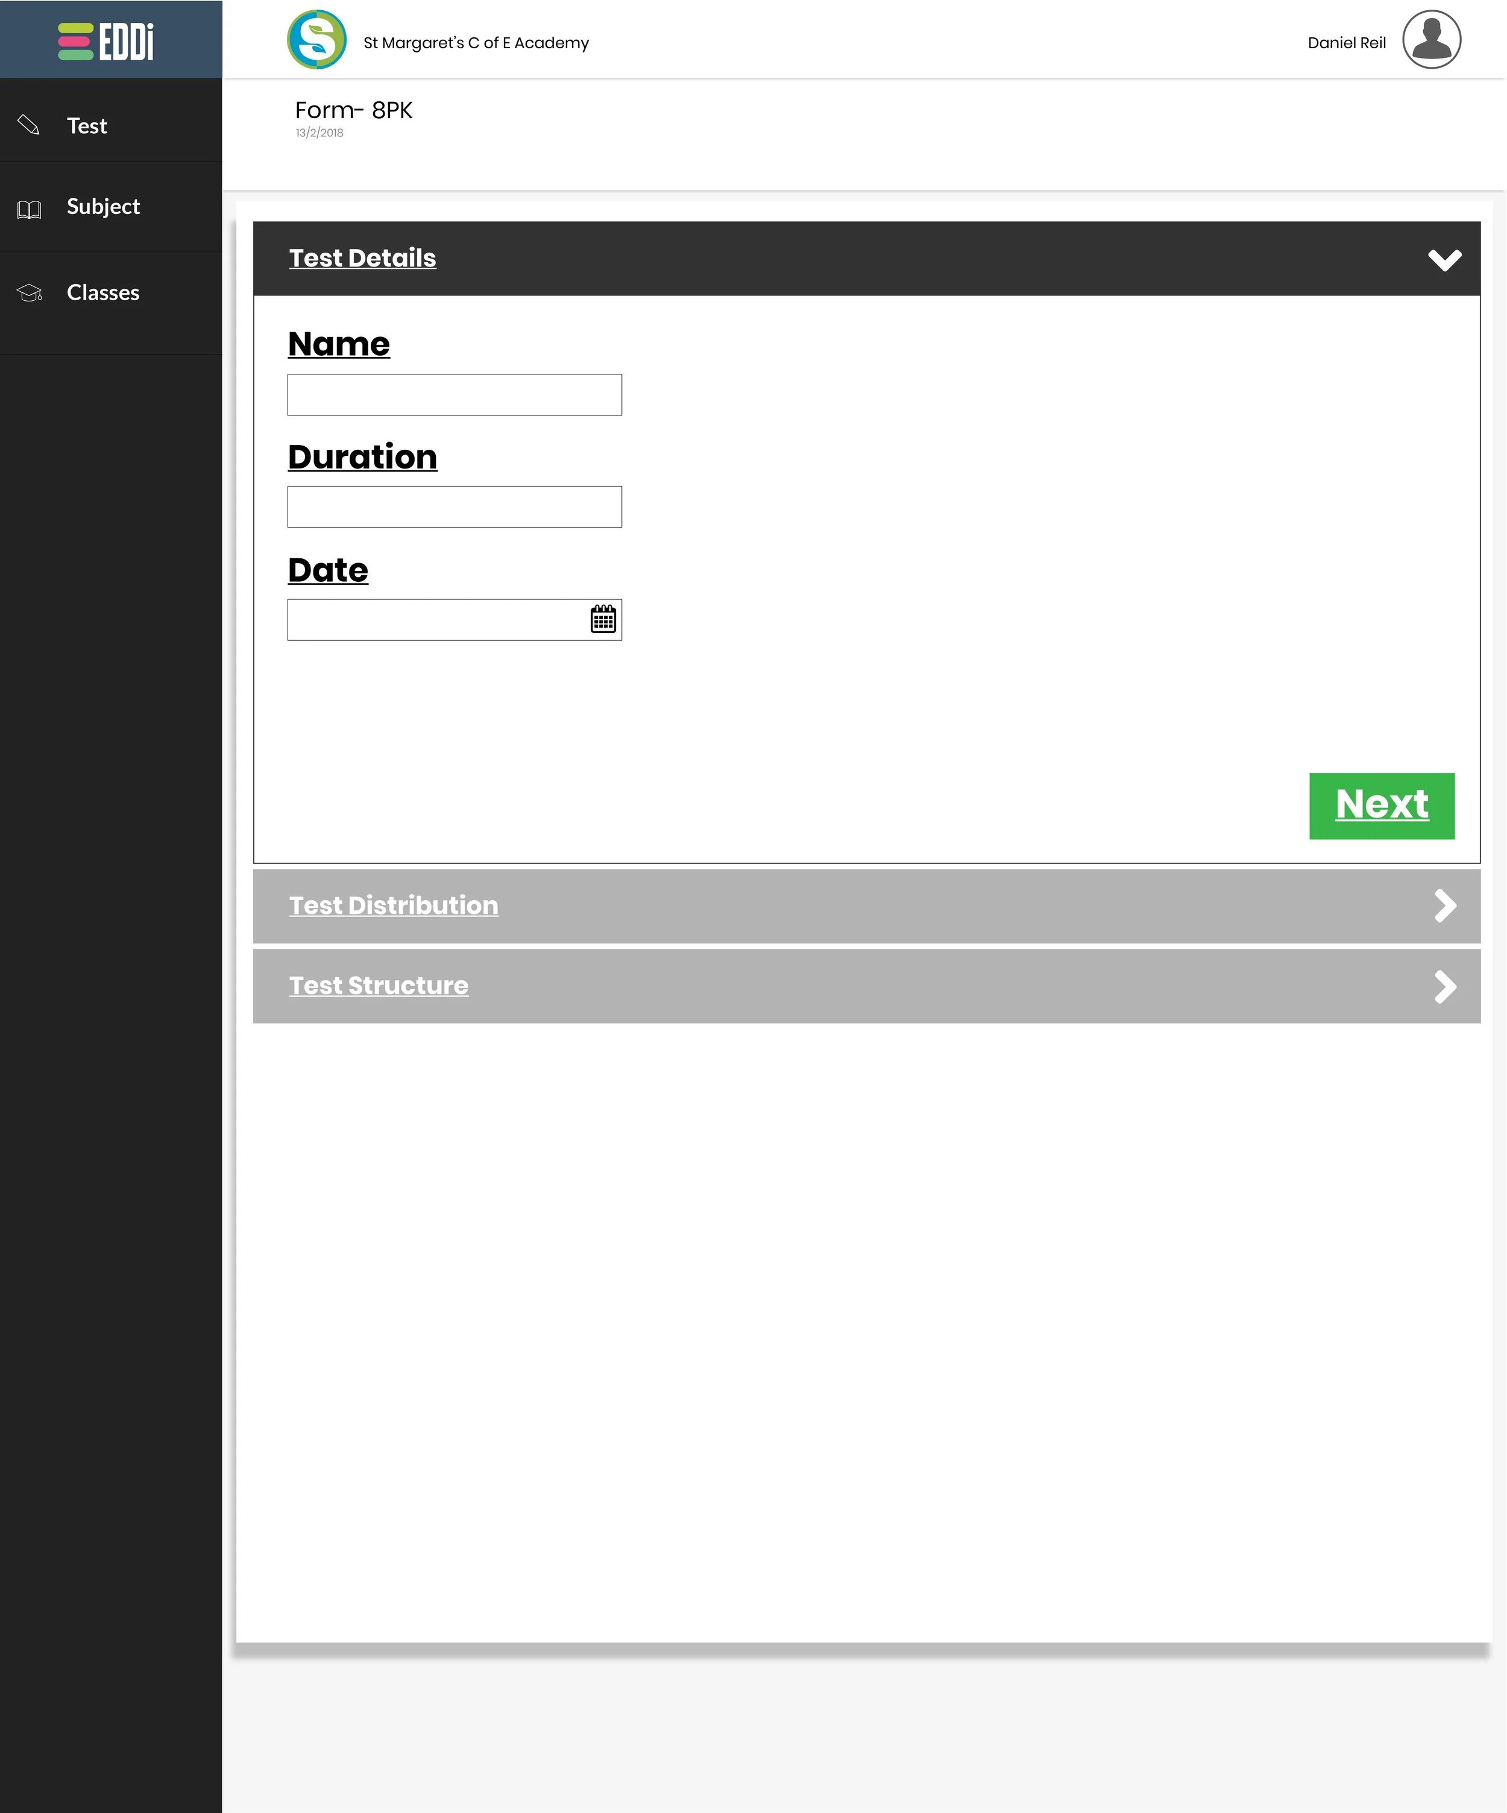Screen dimensions: 1507x1813
Task: Open the Subject menu item
Action: 102,206
